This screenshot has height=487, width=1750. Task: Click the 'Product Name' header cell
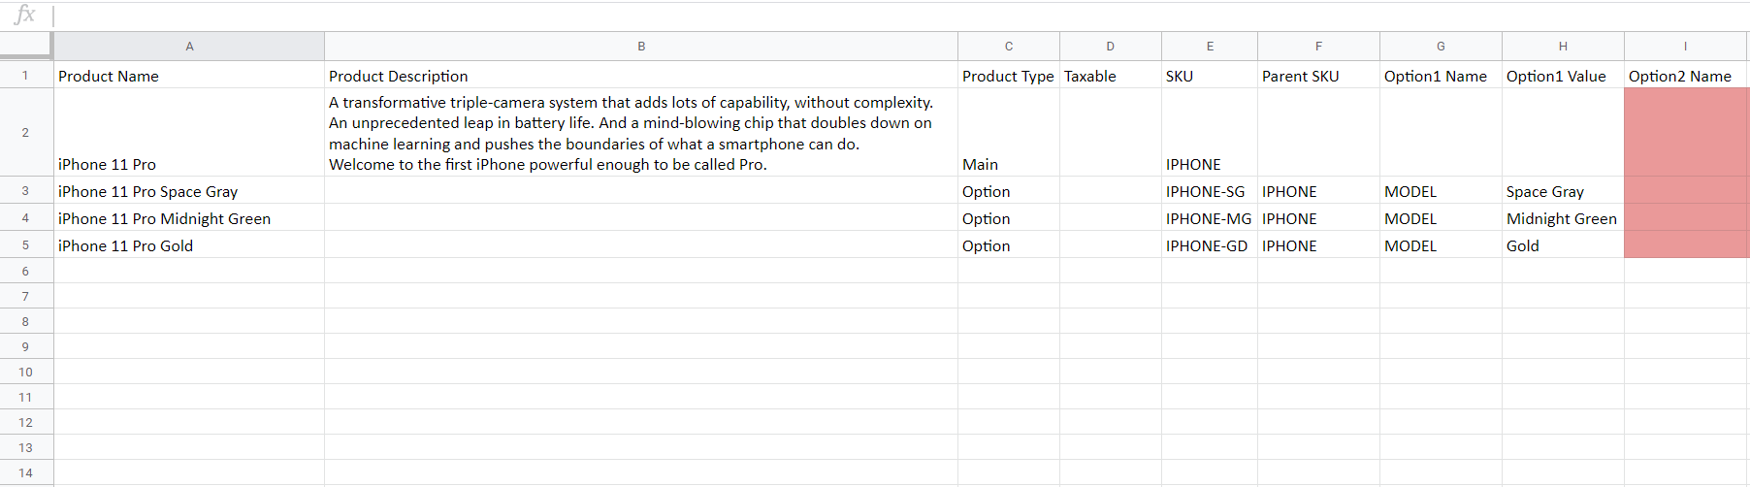tap(189, 76)
